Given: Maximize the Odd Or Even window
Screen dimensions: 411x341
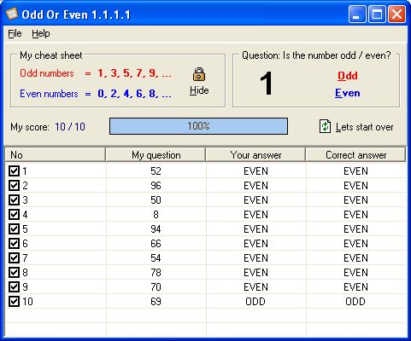Looking at the screenshot, I should click(x=377, y=14).
